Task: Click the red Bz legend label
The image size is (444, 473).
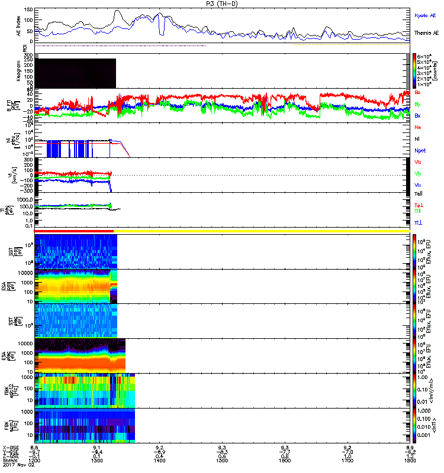Action: (418, 93)
